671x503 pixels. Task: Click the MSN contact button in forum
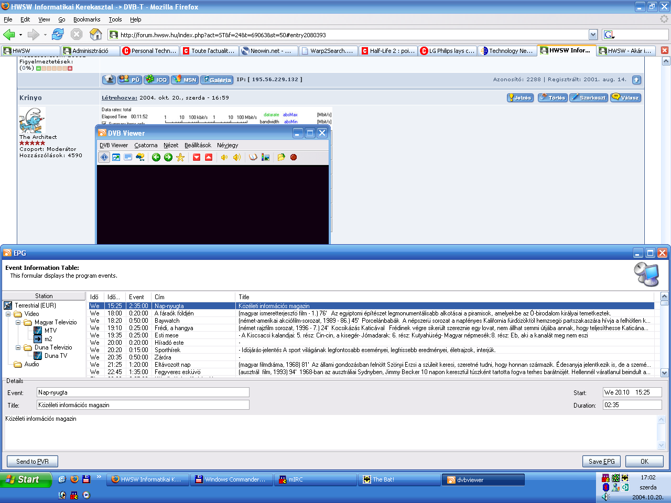[x=185, y=80]
